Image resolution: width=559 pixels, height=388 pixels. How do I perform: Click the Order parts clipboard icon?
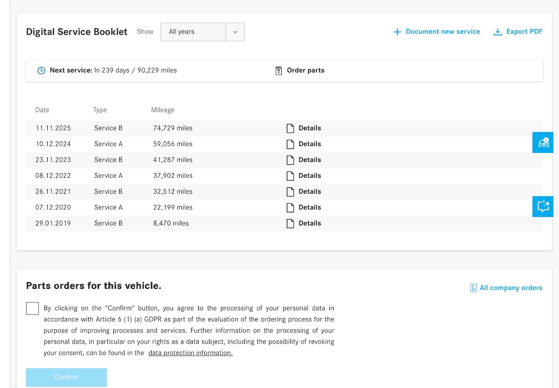(278, 71)
